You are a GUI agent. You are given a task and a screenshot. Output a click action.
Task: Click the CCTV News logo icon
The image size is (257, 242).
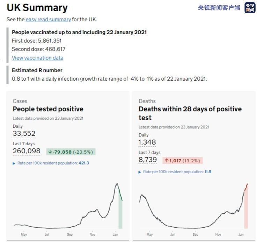tap(249, 7)
